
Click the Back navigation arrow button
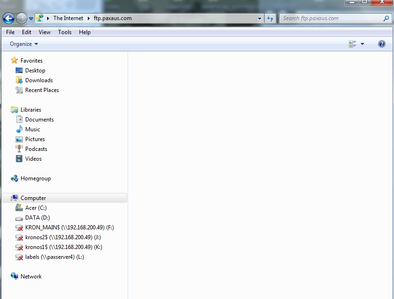8,18
